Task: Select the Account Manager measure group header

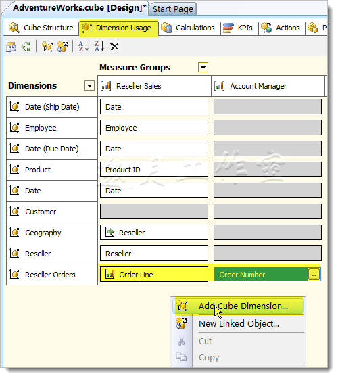Action: coord(268,86)
